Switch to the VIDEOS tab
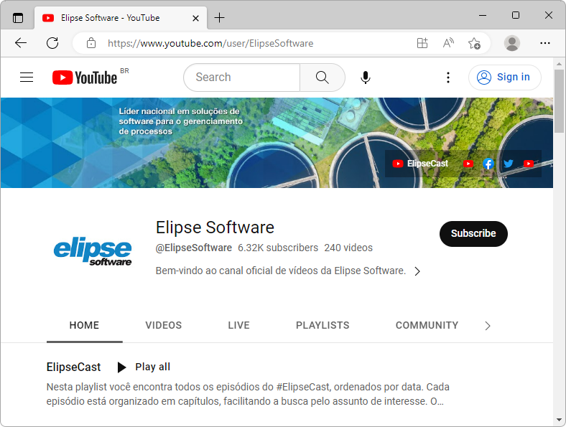 164,325
